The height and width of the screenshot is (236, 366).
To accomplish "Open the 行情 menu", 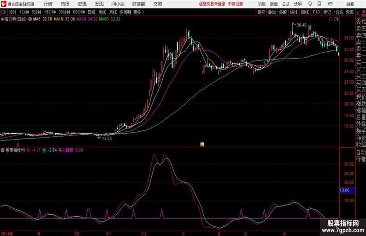I will (48, 4).
